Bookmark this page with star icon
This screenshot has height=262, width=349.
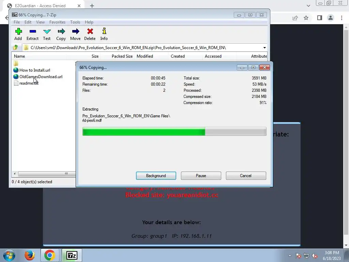[x=306, y=18]
